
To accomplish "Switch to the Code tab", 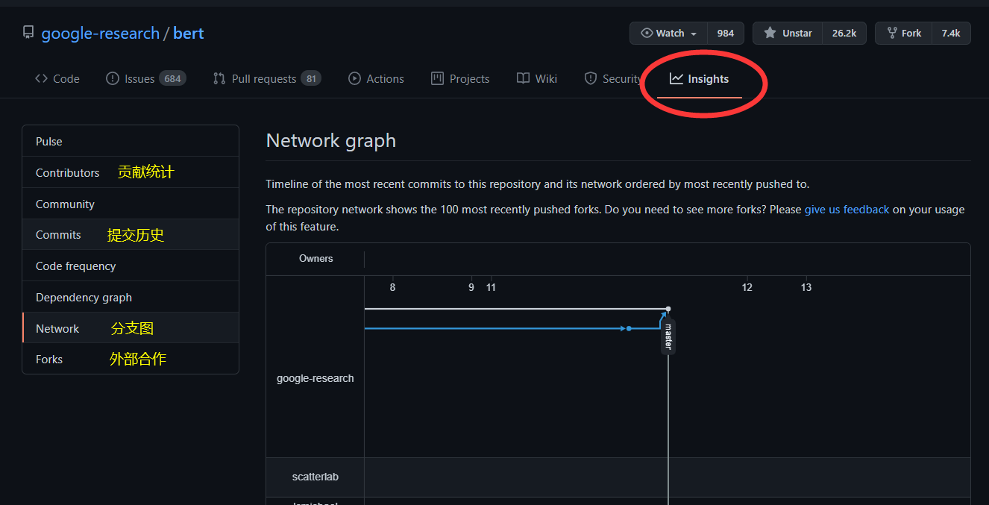I will [57, 78].
